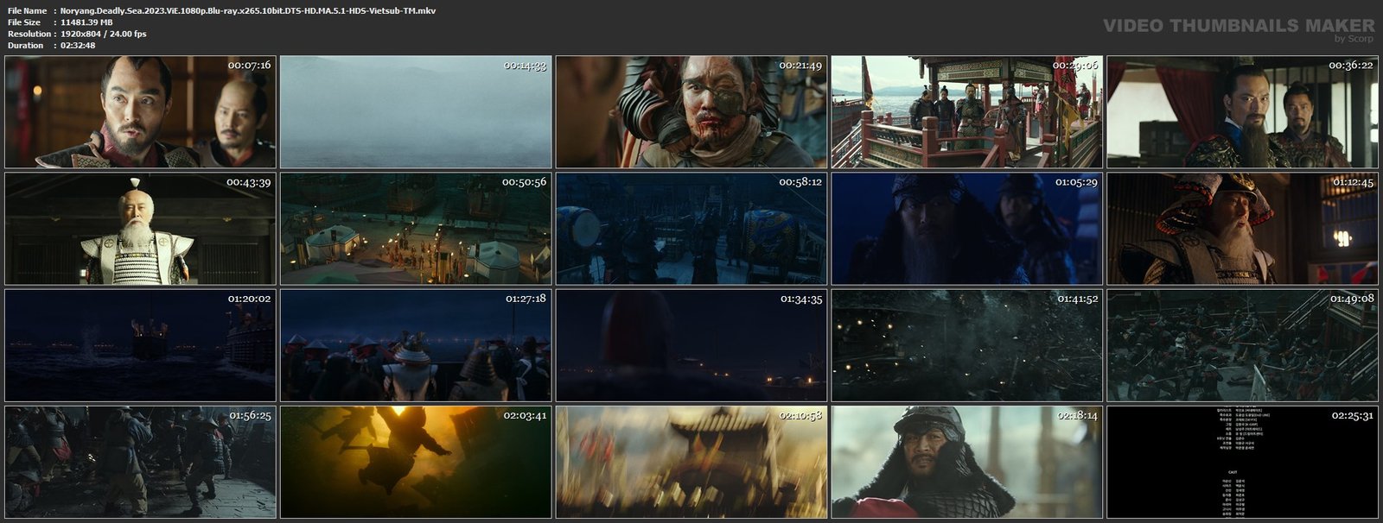
Task: Click the wounded soldier frame at 00:21:49
Action: pyautogui.click(x=691, y=112)
